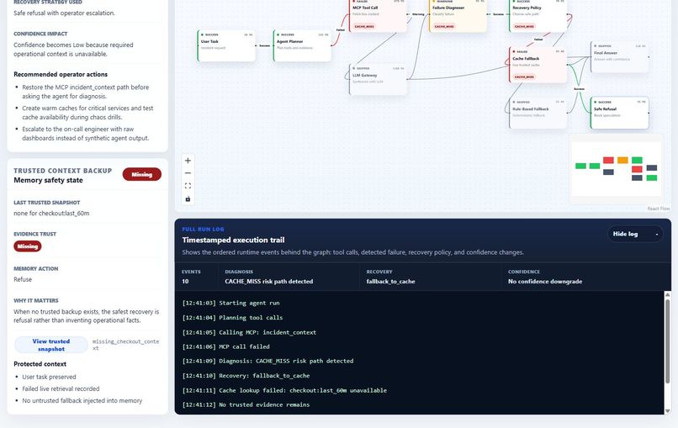Click the Diagnosis summary 'CACHE_MISS risk path detected'
678x428 pixels.
click(268, 282)
